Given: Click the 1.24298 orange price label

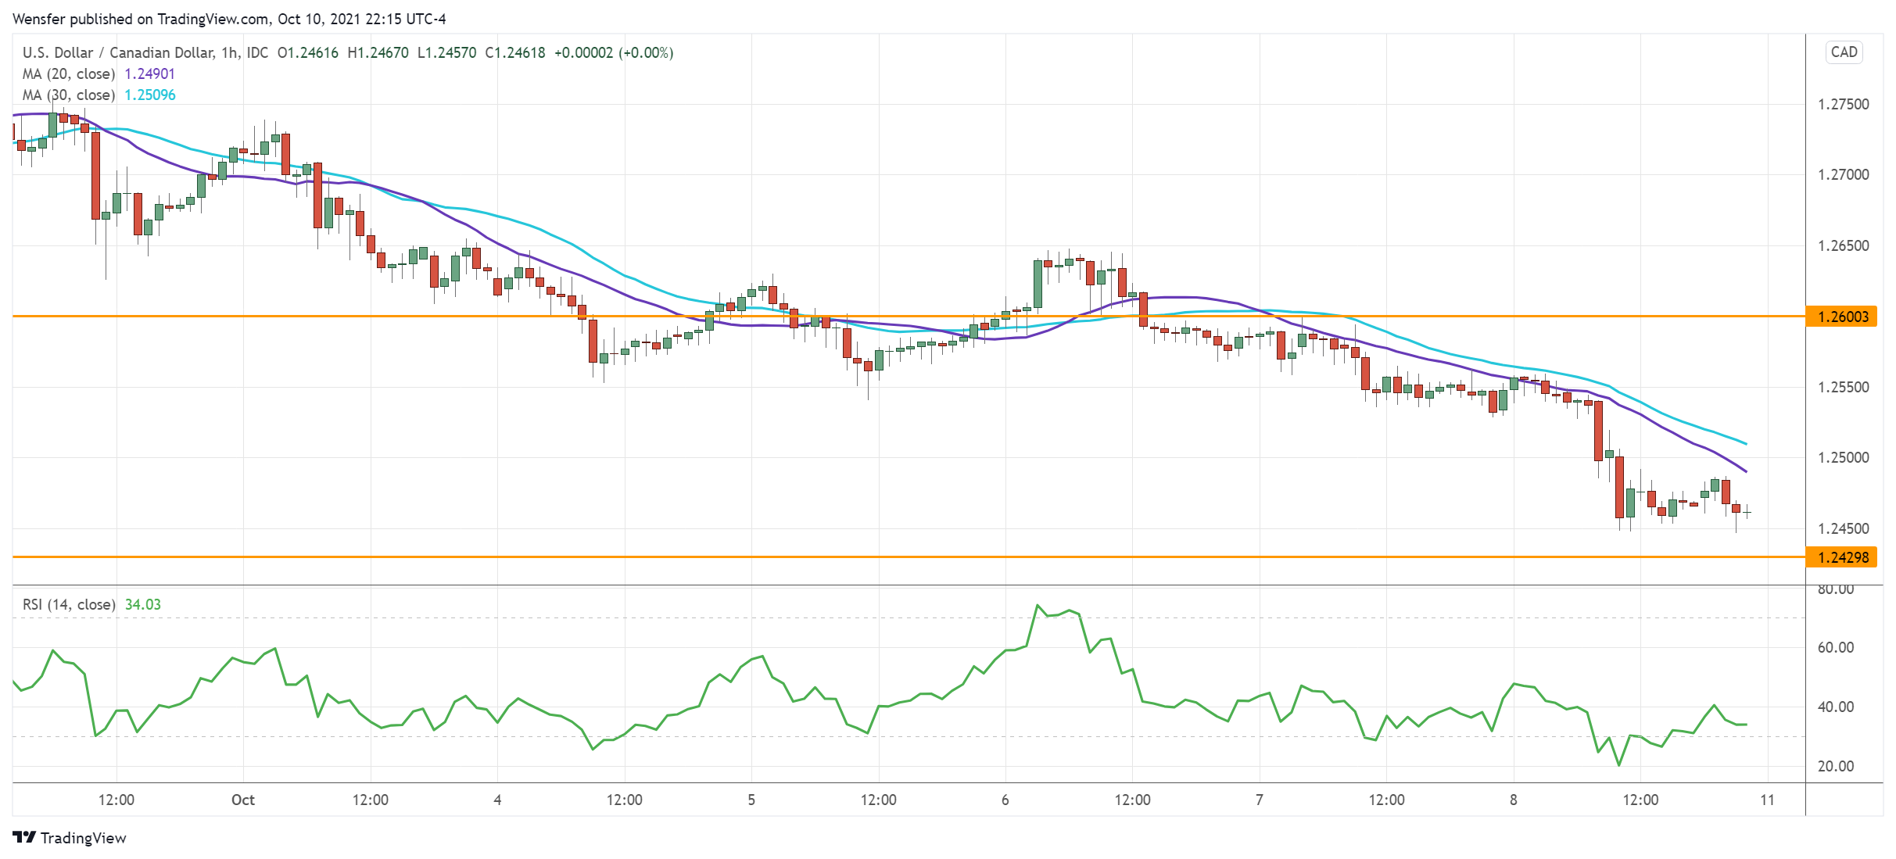Looking at the screenshot, I should (1842, 557).
